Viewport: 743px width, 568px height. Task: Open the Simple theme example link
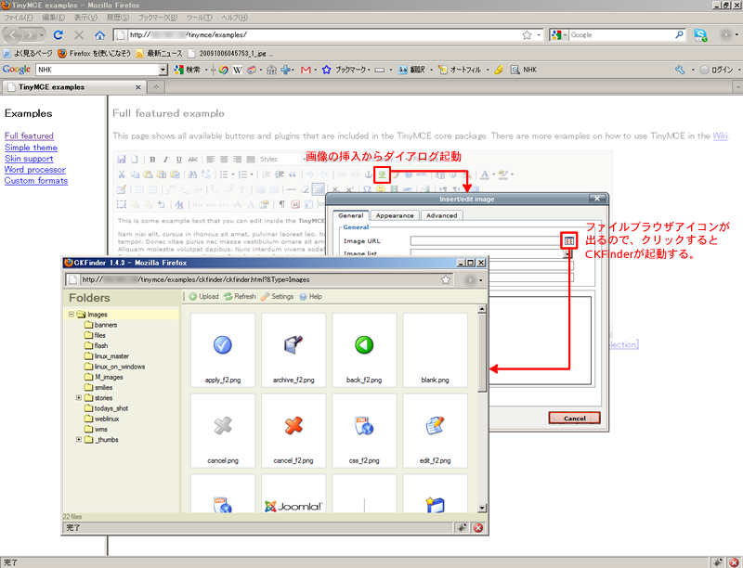tap(31, 148)
